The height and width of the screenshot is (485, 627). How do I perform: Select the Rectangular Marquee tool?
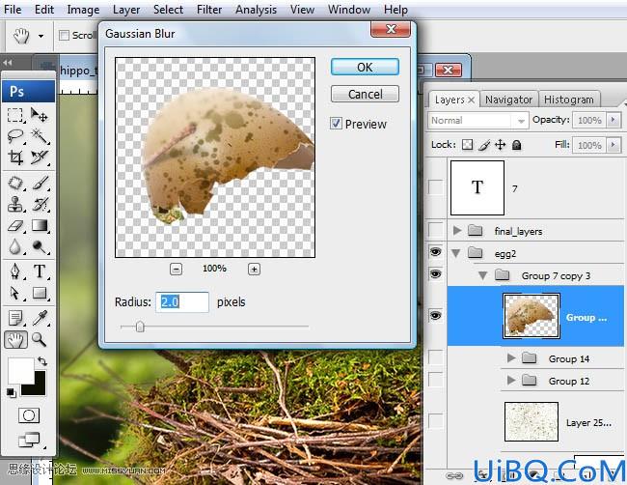tap(15, 115)
